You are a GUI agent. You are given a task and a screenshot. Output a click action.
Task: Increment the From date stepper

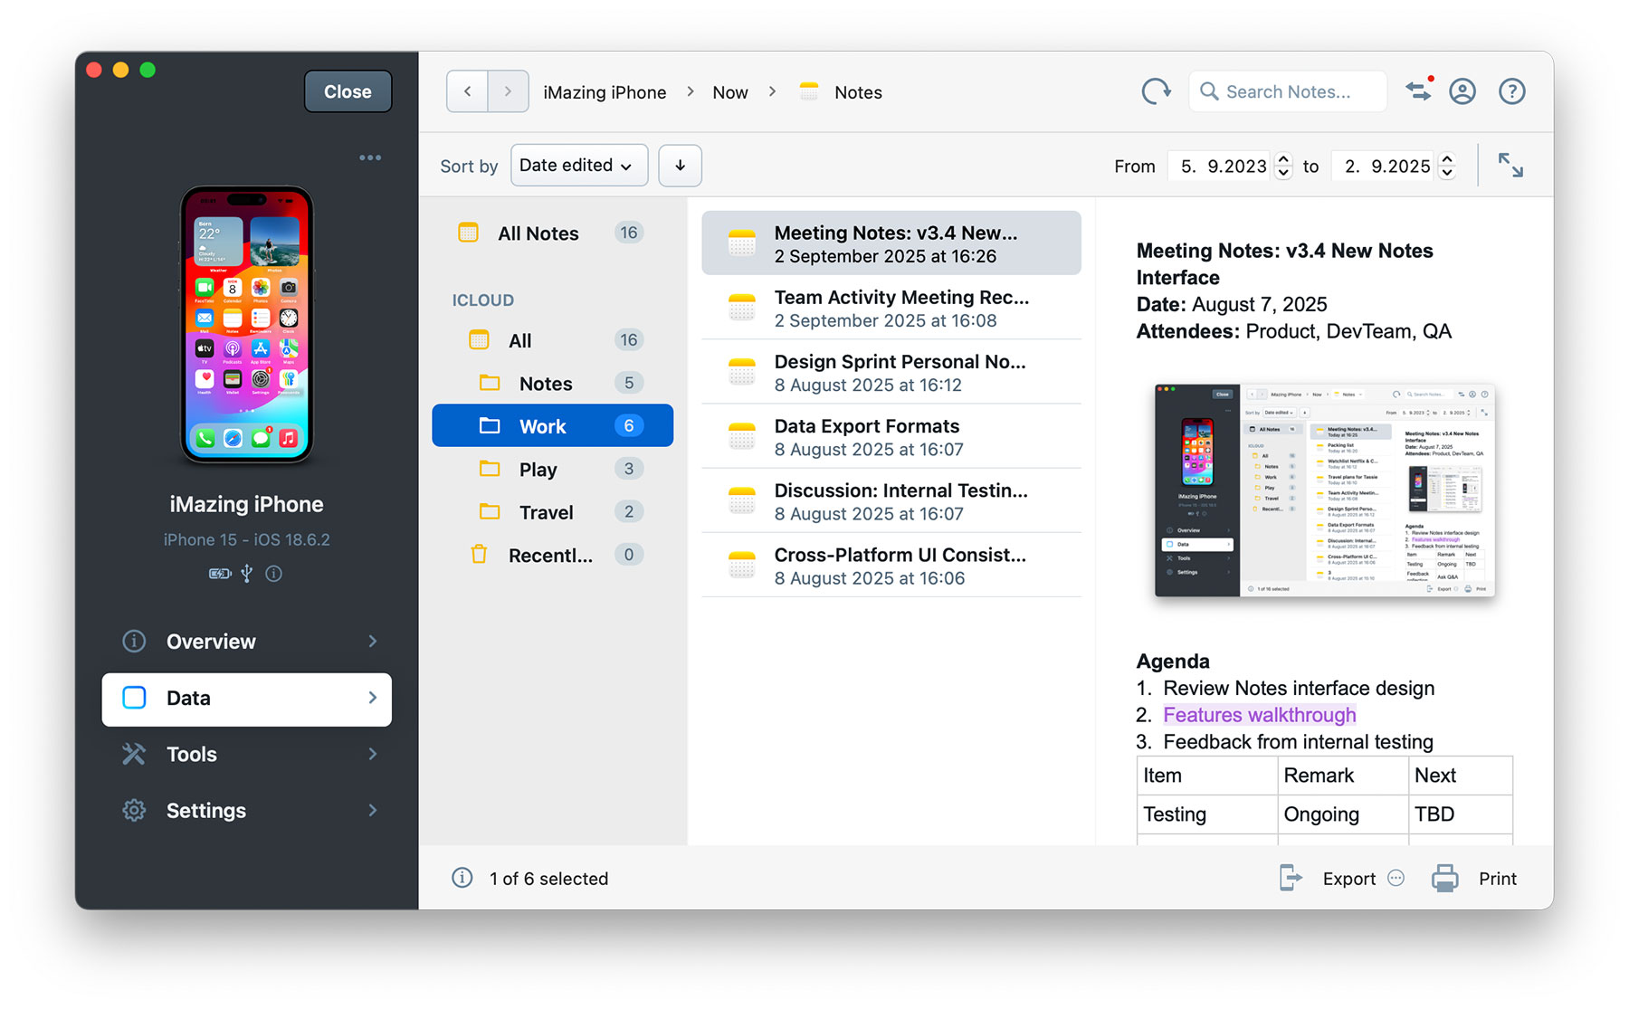click(x=1283, y=159)
